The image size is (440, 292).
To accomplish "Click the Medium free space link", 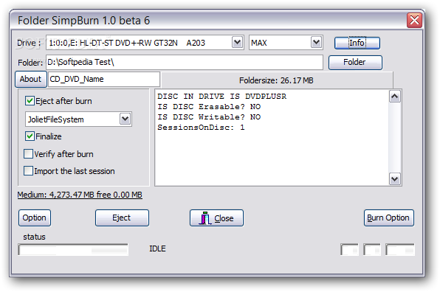I will (80, 195).
